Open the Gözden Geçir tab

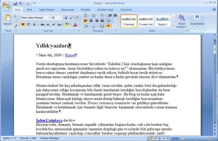click(x=105, y=10)
